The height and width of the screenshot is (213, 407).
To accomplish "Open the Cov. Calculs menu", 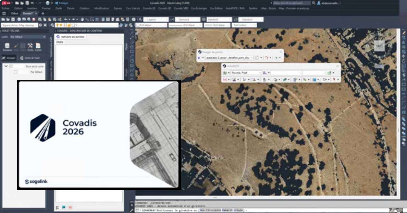I will coord(133,8).
